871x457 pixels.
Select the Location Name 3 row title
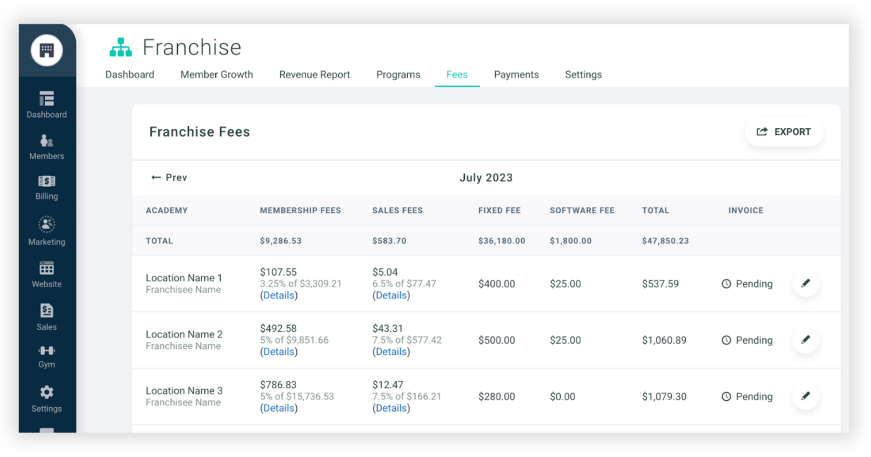pos(184,390)
